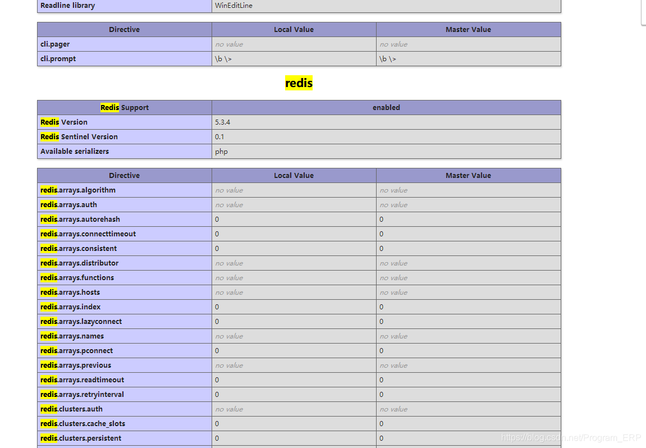
Task: Select the php serializer value
Action: click(x=221, y=152)
